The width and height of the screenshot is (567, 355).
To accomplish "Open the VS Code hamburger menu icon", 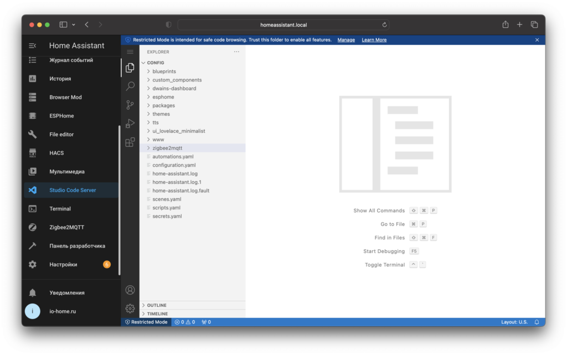I will click(x=130, y=52).
